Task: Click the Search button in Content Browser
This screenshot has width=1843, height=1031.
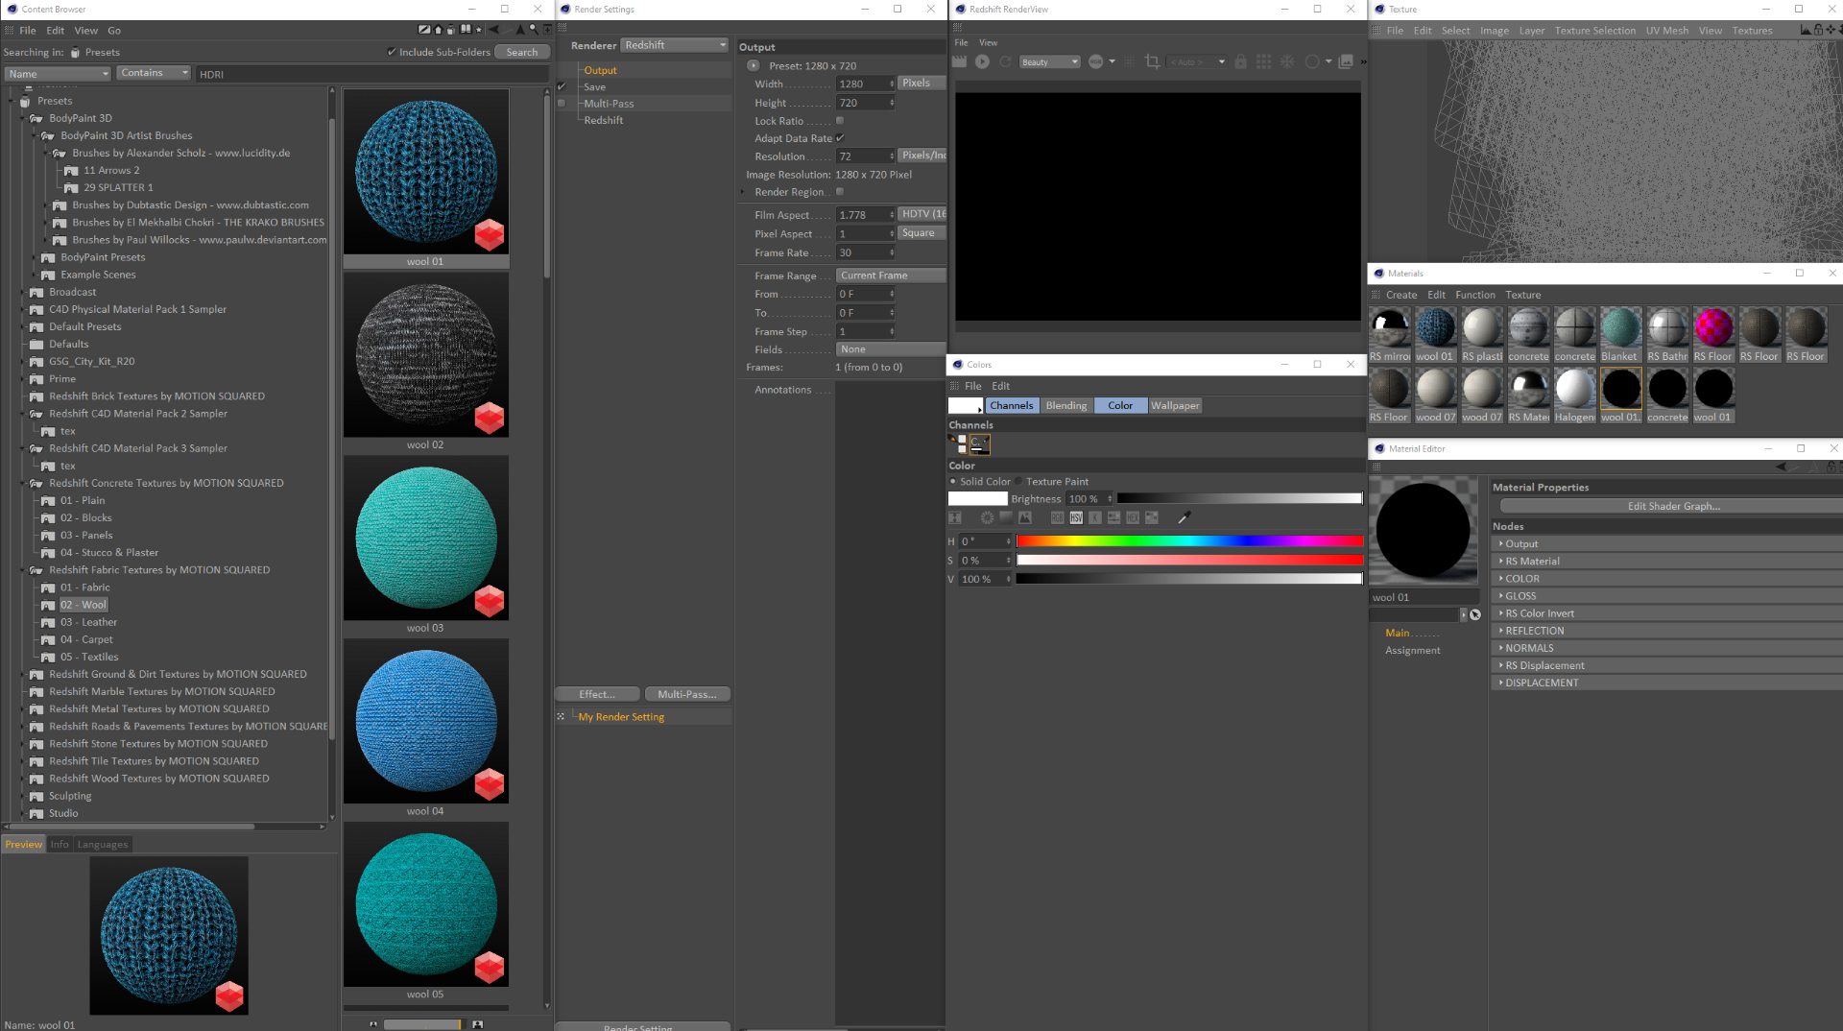Action: [x=522, y=52]
